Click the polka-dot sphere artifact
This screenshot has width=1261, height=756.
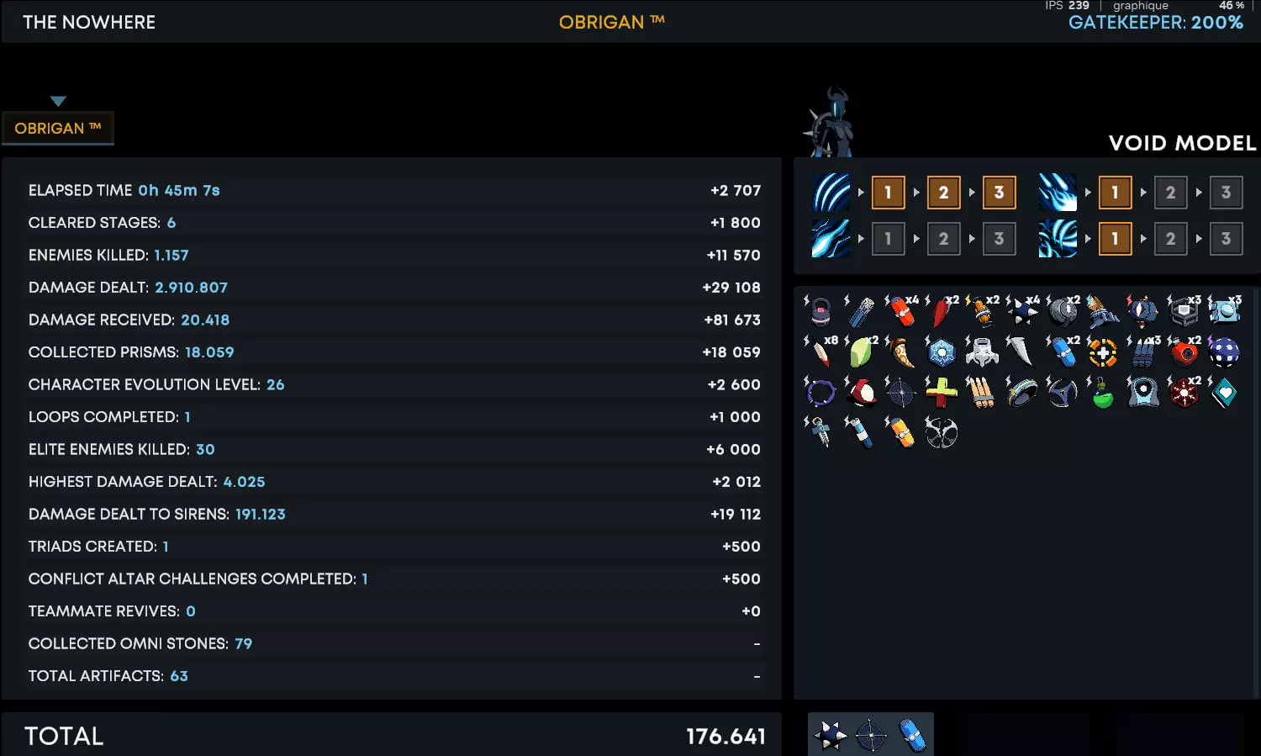tap(1224, 352)
